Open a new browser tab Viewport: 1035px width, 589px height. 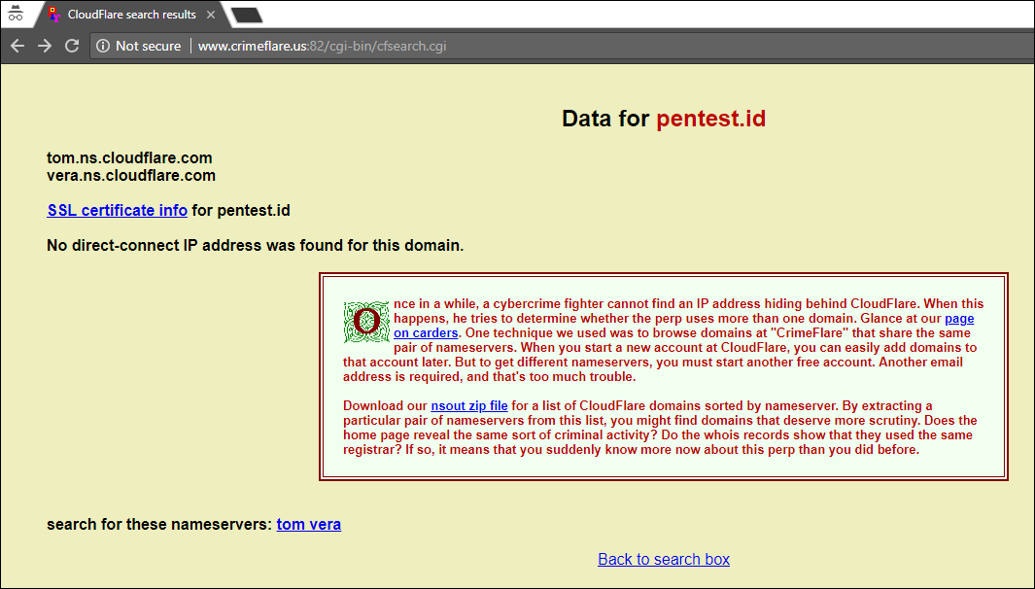pyautogui.click(x=247, y=15)
